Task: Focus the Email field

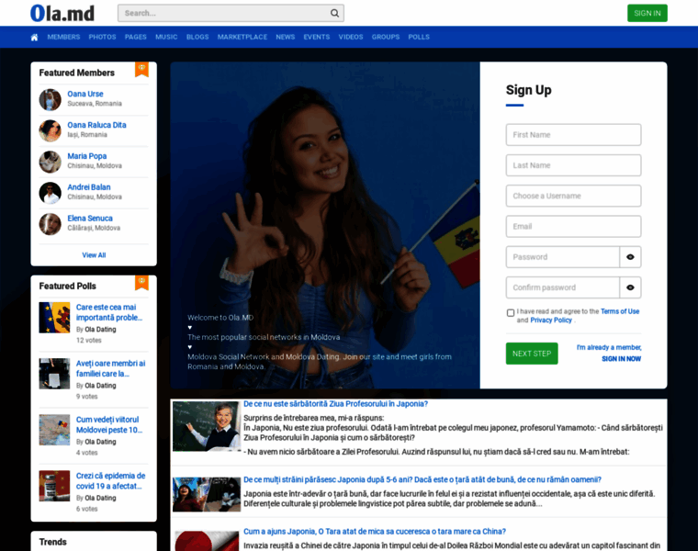Action: click(x=573, y=227)
